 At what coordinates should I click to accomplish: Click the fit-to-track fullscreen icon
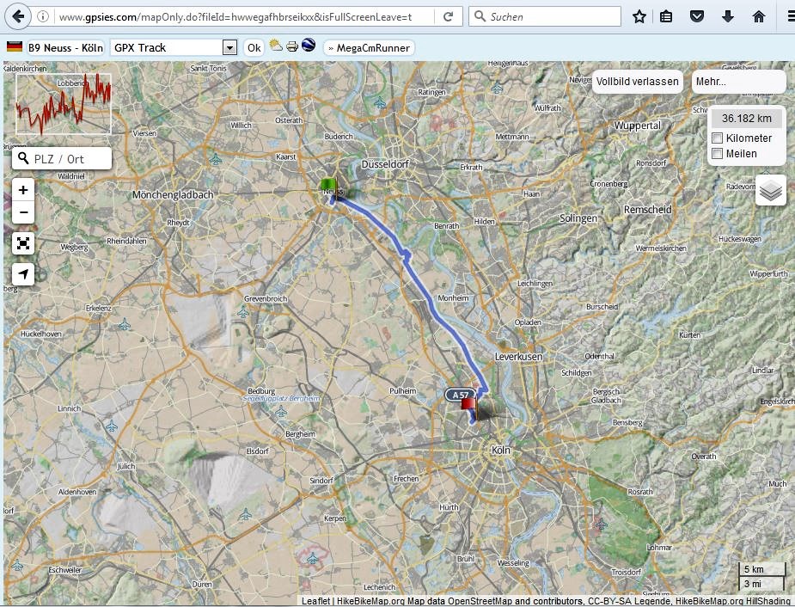point(23,243)
